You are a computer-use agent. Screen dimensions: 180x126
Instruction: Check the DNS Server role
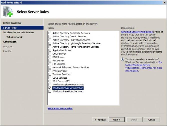[50, 57]
